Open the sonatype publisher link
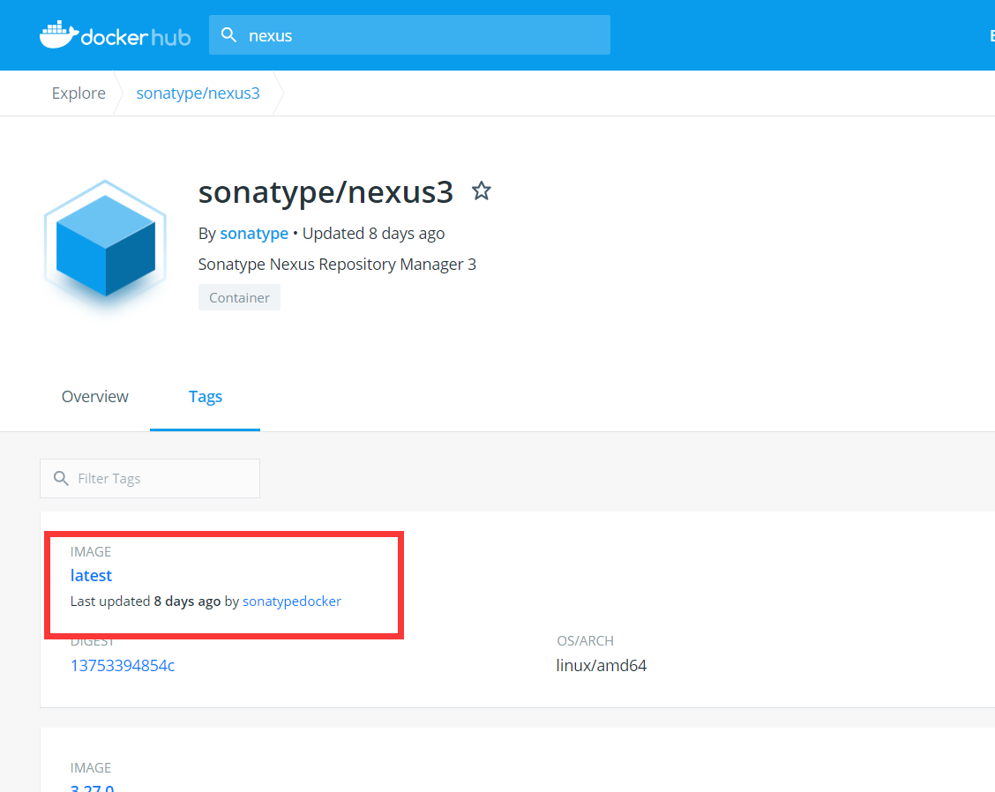995x792 pixels. coord(254,233)
